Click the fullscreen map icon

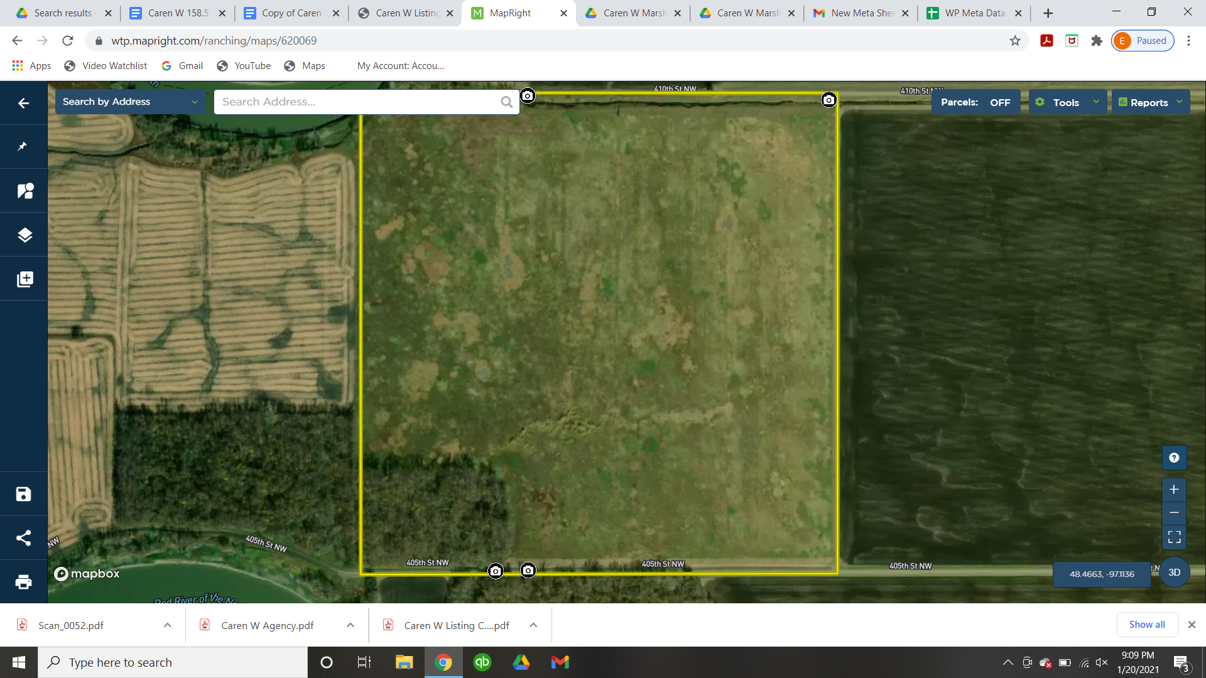click(x=1174, y=537)
